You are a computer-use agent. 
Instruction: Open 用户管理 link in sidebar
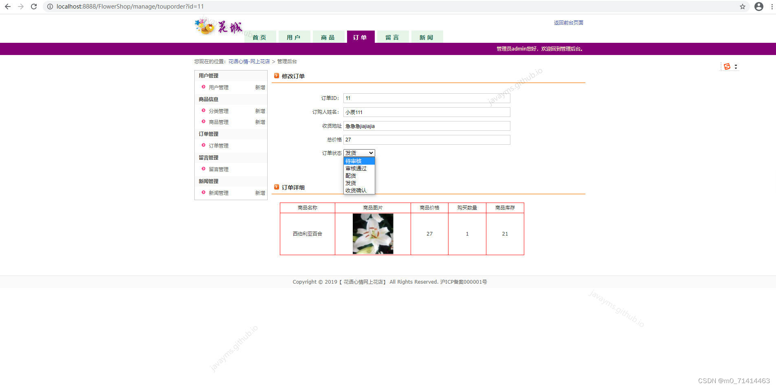[219, 87]
